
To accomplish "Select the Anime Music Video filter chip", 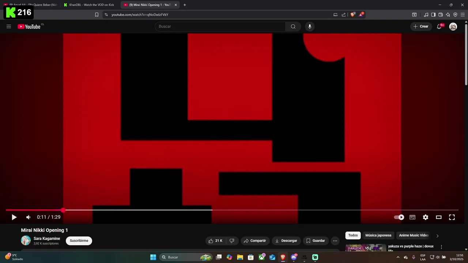I will [x=414, y=235].
